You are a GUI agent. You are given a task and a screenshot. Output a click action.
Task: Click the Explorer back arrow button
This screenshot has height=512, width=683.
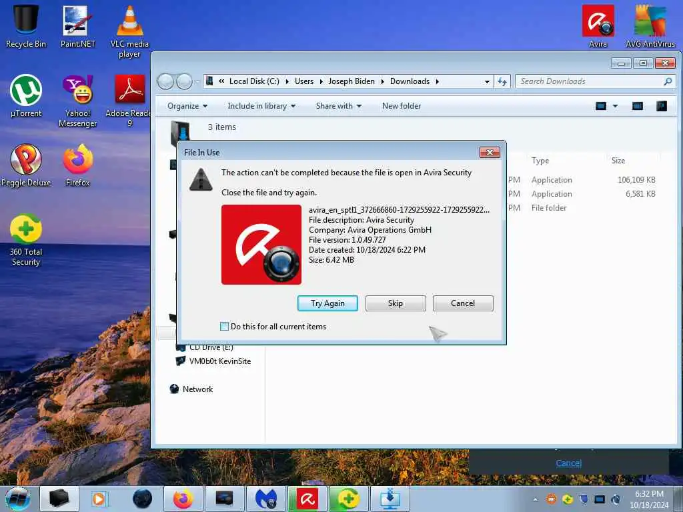(x=165, y=81)
